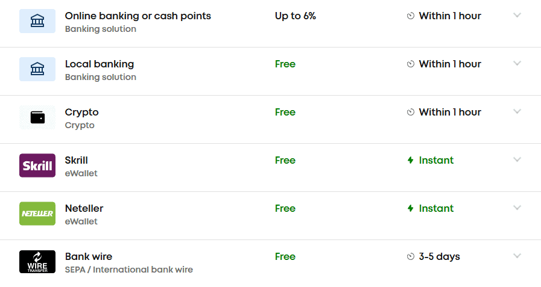The width and height of the screenshot is (541, 287).
Task: Expand the Bank wire row chevron
Action: click(x=517, y=256)
